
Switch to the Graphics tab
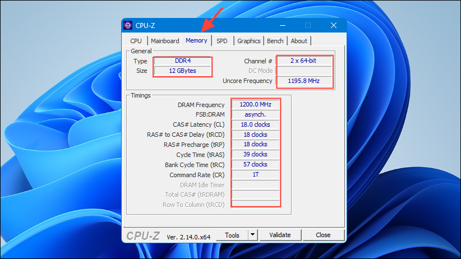click(249, 41)
